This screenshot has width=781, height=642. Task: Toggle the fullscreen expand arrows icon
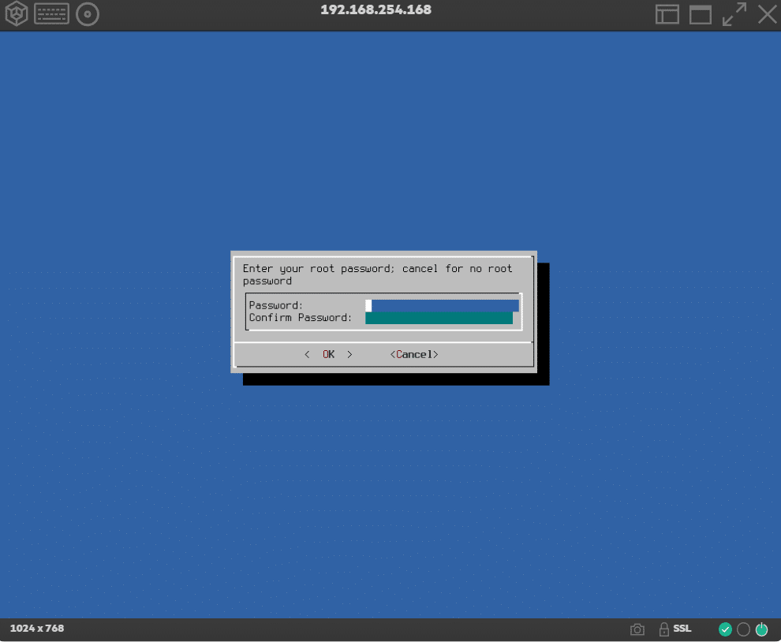(734, 14)
